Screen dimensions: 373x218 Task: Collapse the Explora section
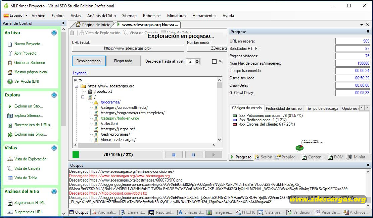click(54, 95)
